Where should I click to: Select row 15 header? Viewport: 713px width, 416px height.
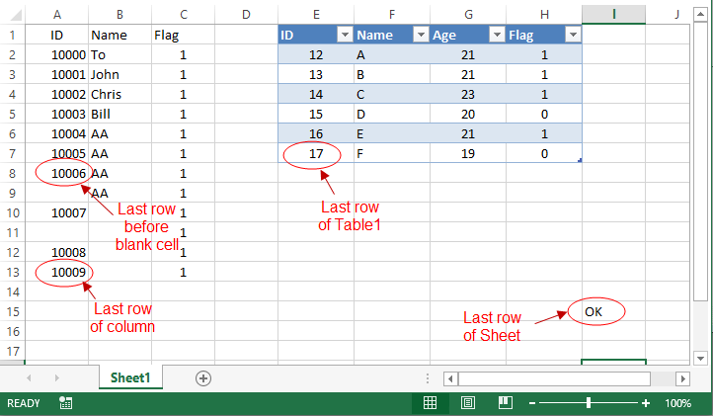pos(12,311)
